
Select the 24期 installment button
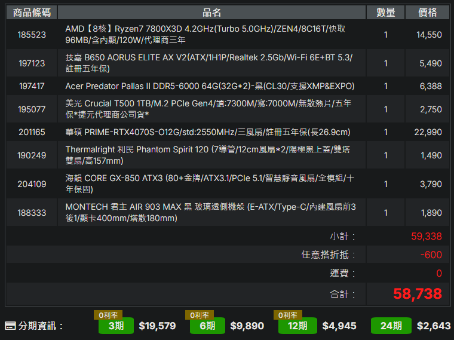[391, 326]
